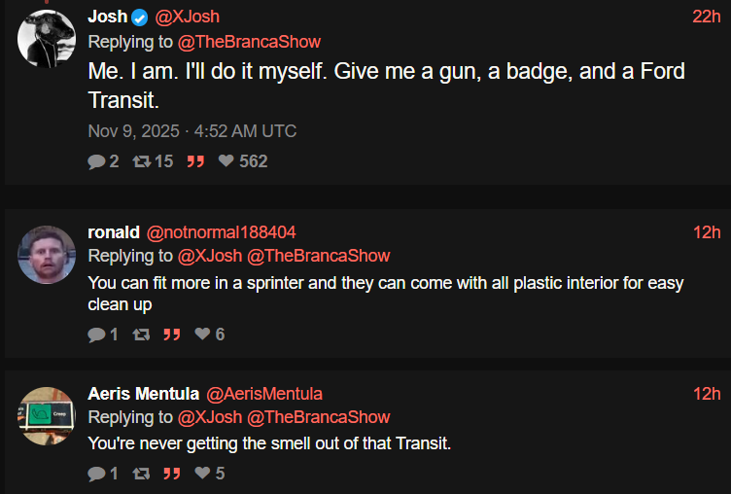Click the quote icon on ronald's reply
The width and height of the screenshot is (731, 494).
point(172,335)
